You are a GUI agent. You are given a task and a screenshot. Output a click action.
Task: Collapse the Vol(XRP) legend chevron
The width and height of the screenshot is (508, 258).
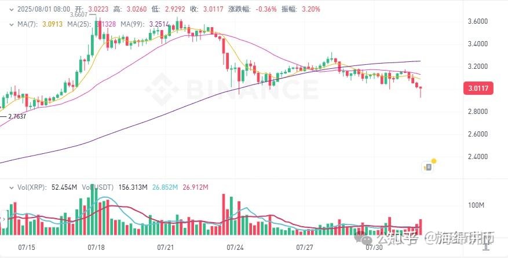coord(12,187)
